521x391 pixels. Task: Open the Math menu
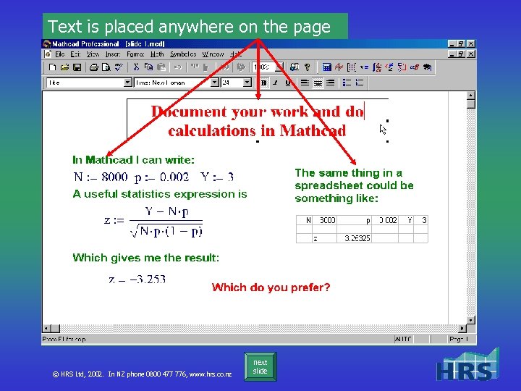157,54
